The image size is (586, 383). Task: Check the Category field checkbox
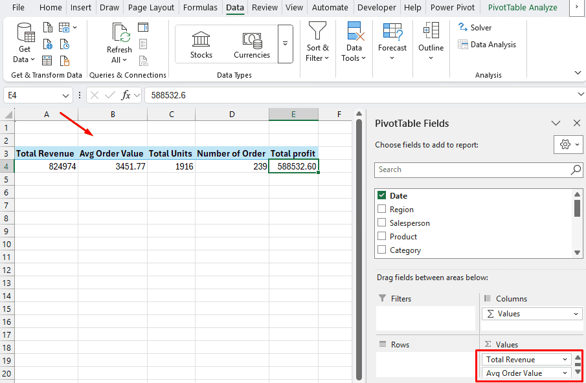point(381,249)
